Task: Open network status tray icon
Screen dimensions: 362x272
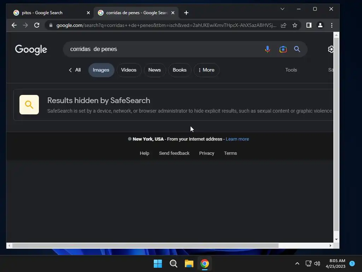Action: pyautogui.click(x=308, y=263)
